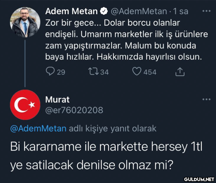Open Adem Metan's profile picture
The height and width of the screenshot is (183, 216).
(25, 22)
